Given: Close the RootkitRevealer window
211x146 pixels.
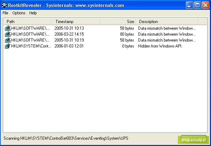Looking at the screenshot, I should click(206, 5).
